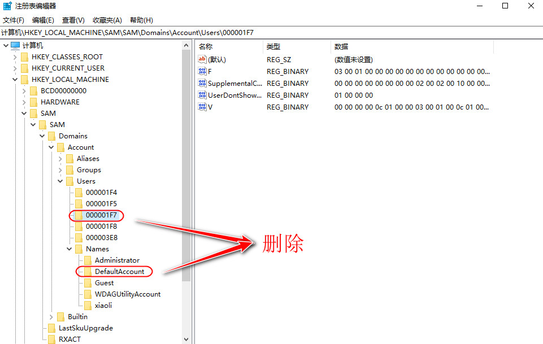Expand the Builtin key branch

point(51,316)
